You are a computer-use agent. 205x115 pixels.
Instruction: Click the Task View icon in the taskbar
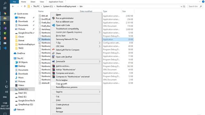click(x=5, y=8)
